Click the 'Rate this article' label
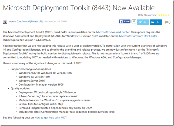 (148, 15)
